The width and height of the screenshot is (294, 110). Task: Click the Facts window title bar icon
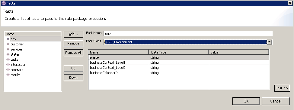point(3,3)
